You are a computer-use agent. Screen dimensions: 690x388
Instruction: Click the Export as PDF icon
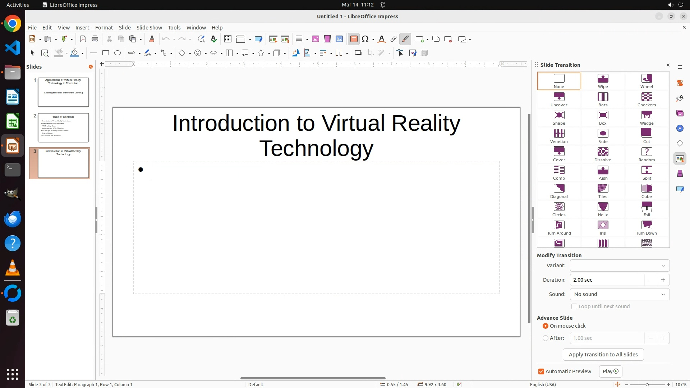click(83, 39)
